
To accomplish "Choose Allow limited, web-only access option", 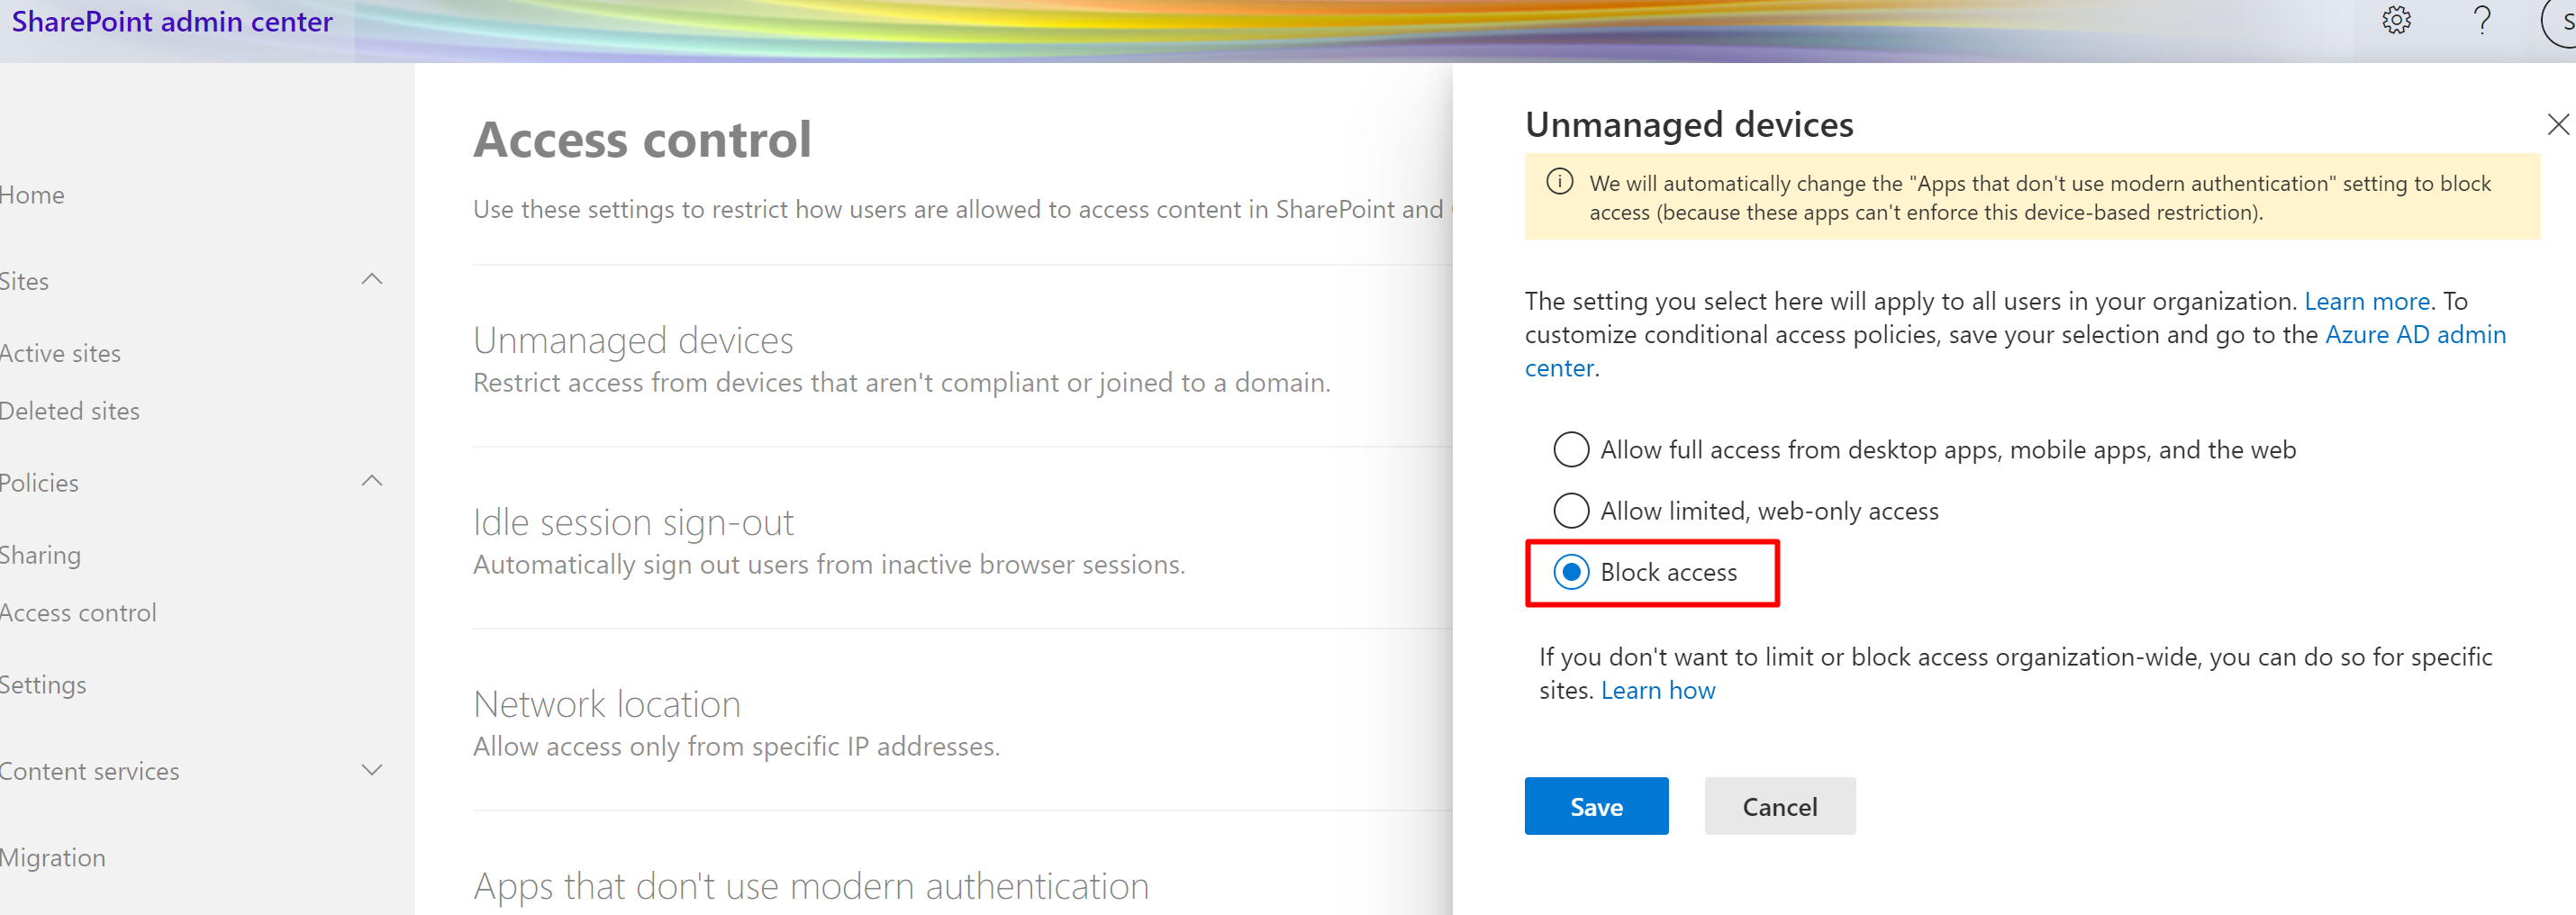I will click(x=1571, y=511).
